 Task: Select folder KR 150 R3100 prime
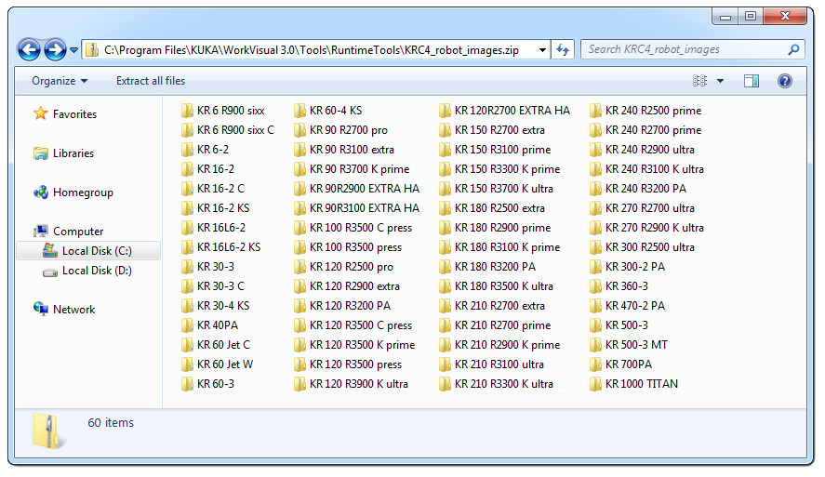click(495, 150)
